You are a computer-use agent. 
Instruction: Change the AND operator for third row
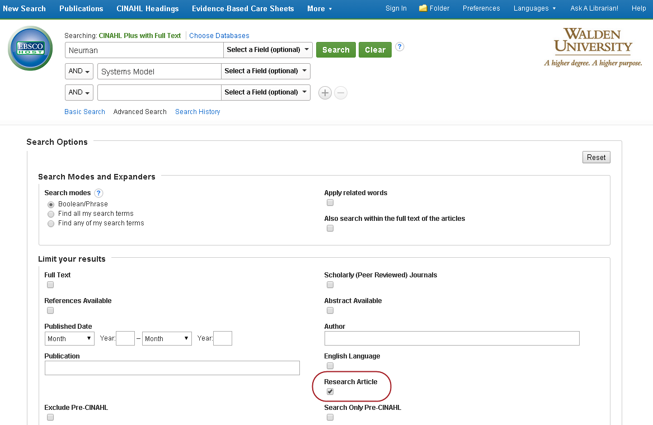(79, 92)
